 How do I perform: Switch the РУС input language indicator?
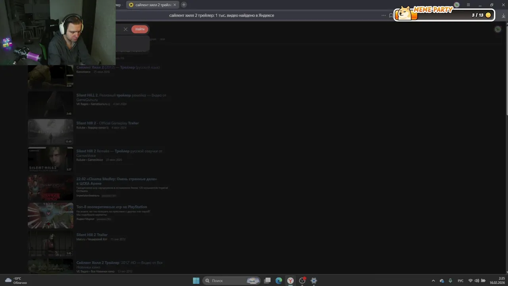pos(460,281)
